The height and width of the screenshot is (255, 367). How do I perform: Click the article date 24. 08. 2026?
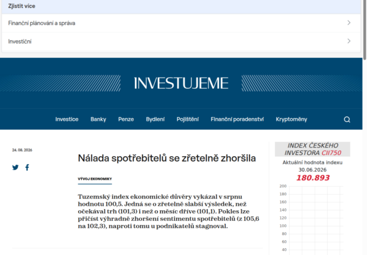pos(22,150)
